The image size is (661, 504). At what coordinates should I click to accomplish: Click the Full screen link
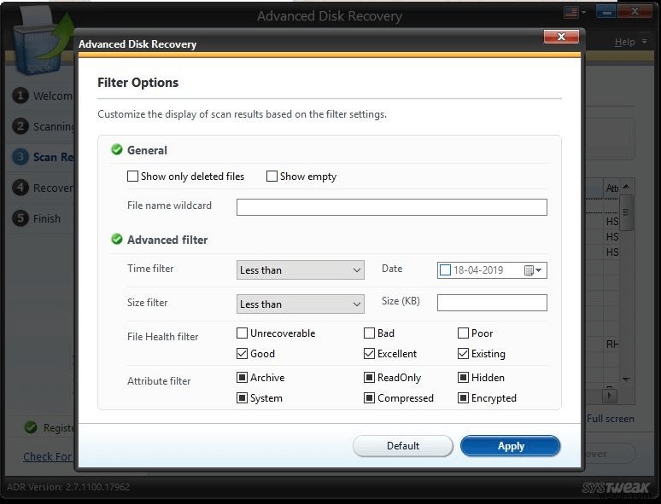coord(611,419)
